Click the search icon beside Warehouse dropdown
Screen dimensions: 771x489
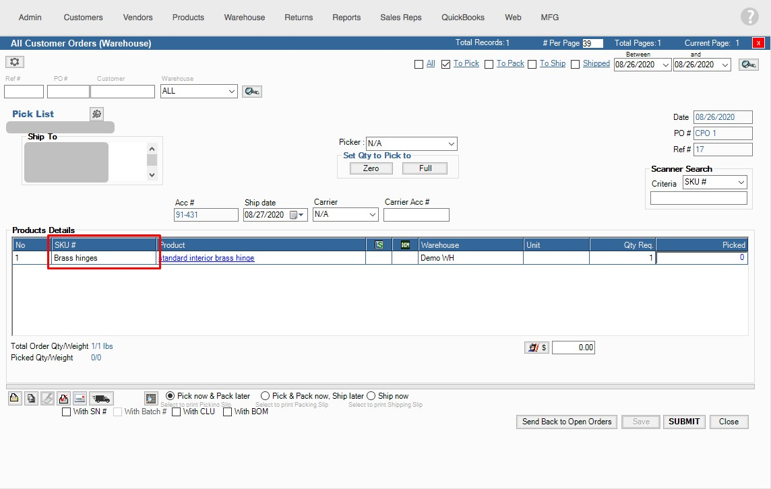(x=252, y=92)
